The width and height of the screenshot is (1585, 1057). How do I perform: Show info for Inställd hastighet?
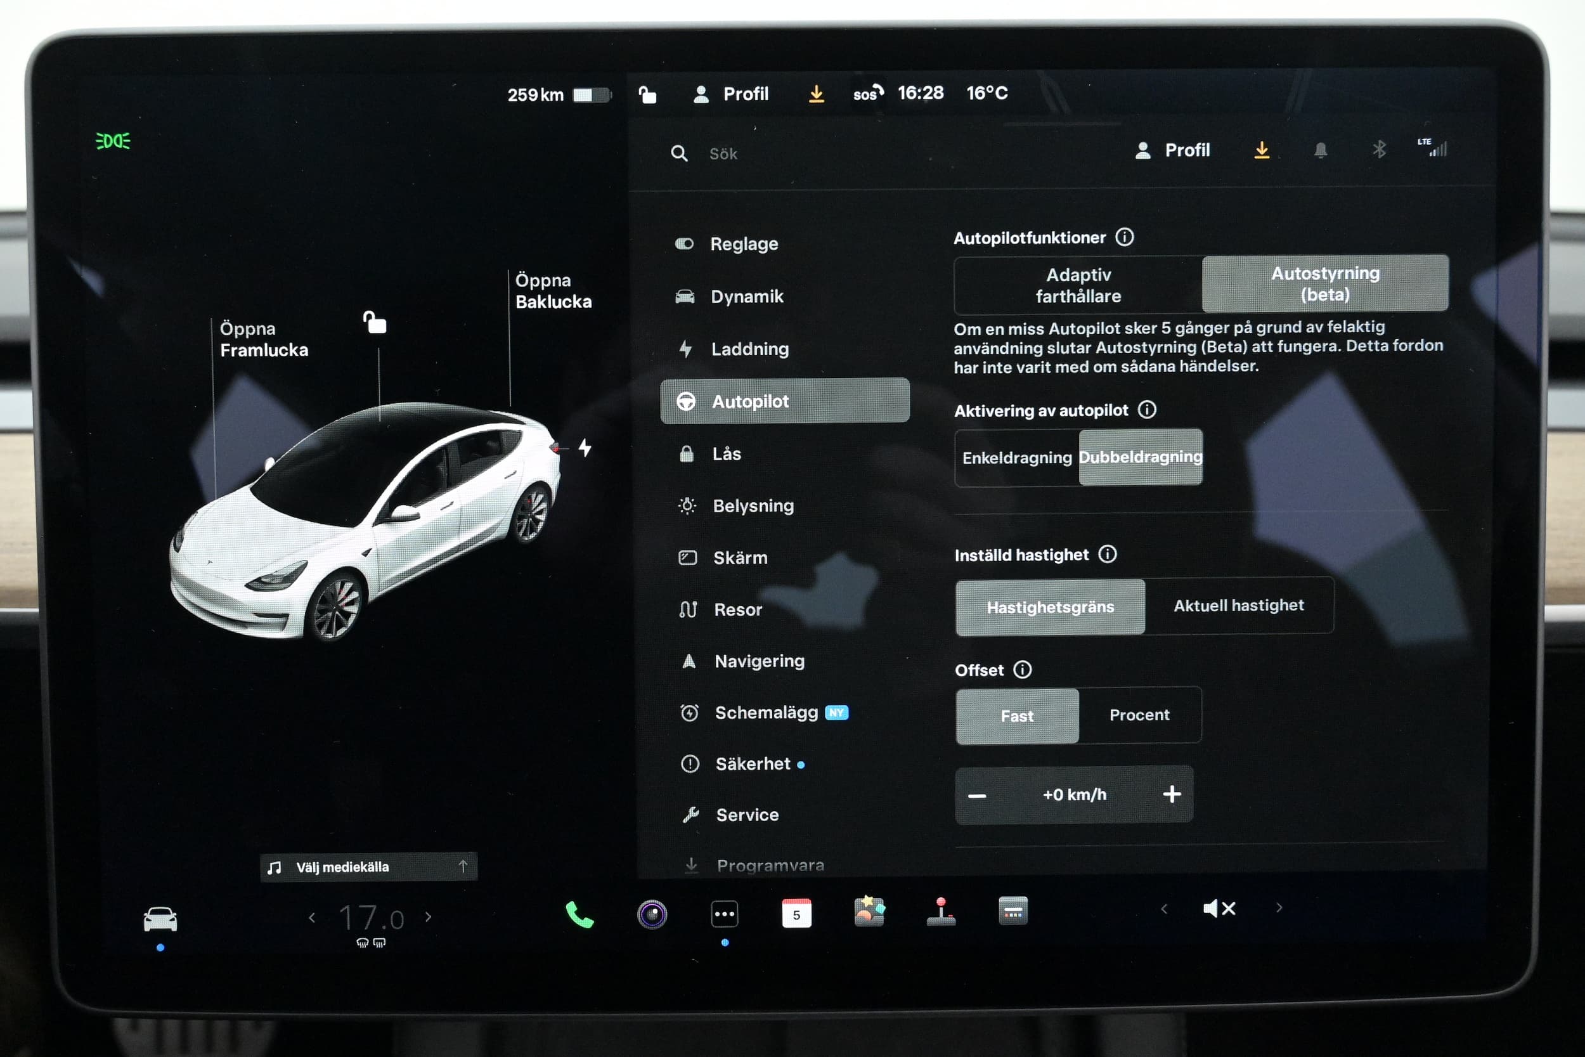(1107, 554)
